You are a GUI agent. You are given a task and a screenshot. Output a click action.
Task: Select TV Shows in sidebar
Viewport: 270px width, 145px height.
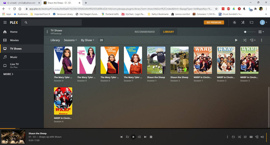(x=22, y=49)
